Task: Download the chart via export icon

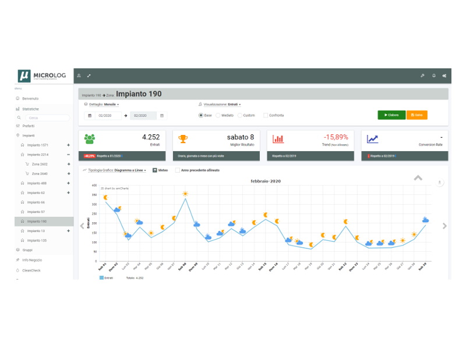Action: click(440, 182)
